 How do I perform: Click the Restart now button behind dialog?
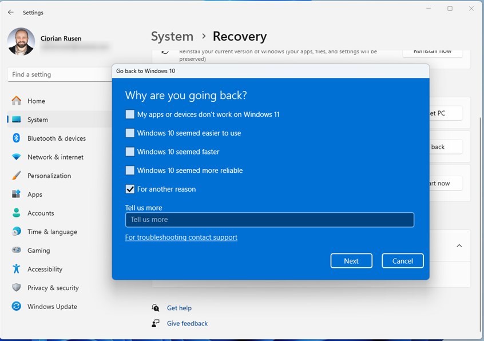click(x=446, y=183)
